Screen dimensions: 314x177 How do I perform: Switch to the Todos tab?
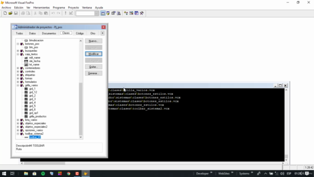tap(20, 33)
